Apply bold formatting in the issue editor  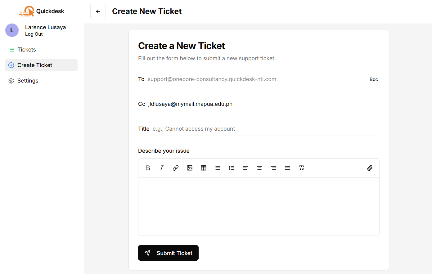[x=148, y=168]
